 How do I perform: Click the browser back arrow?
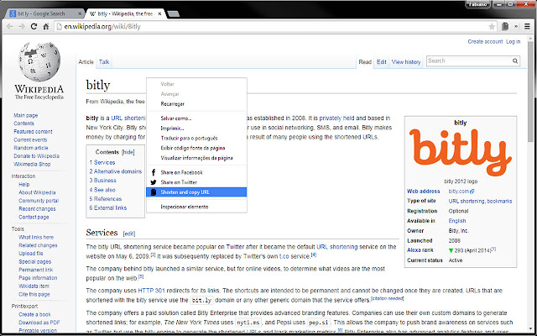click(9, 26)
